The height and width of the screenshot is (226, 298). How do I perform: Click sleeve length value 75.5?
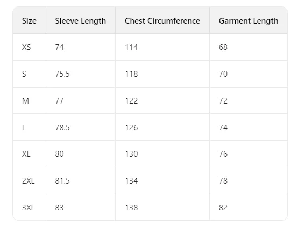(62, 74)
